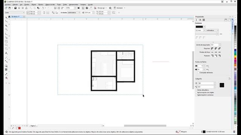Image resolution: width=241 pixels, height=135 pixels.
Task: Open the outline width dropdown
Action: (x=204, y=30)
